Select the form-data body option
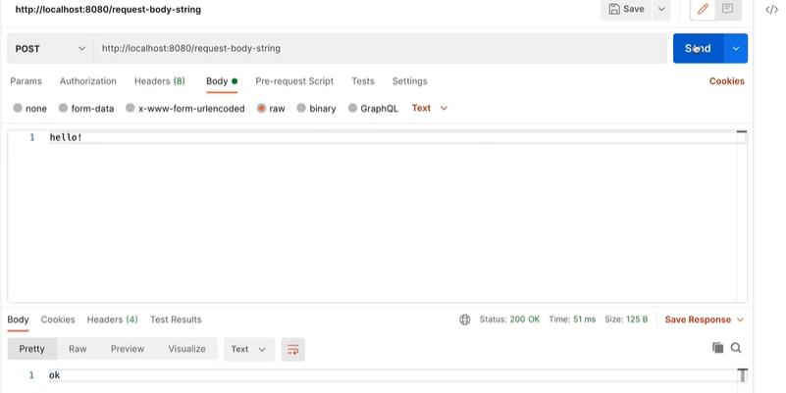786x393 pixels. pyautogui.click(x=86, y=108)
